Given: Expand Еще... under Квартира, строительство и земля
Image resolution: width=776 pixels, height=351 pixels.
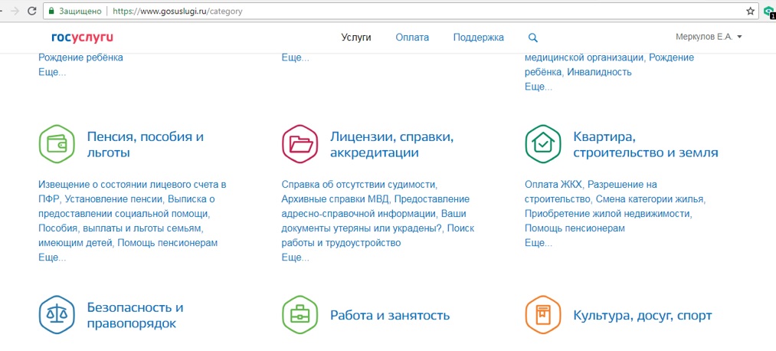Looking at the screenshot, I should tap(538, 243).
